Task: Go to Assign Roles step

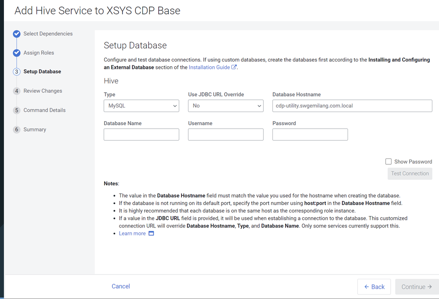Action: [x=39, y=53]
